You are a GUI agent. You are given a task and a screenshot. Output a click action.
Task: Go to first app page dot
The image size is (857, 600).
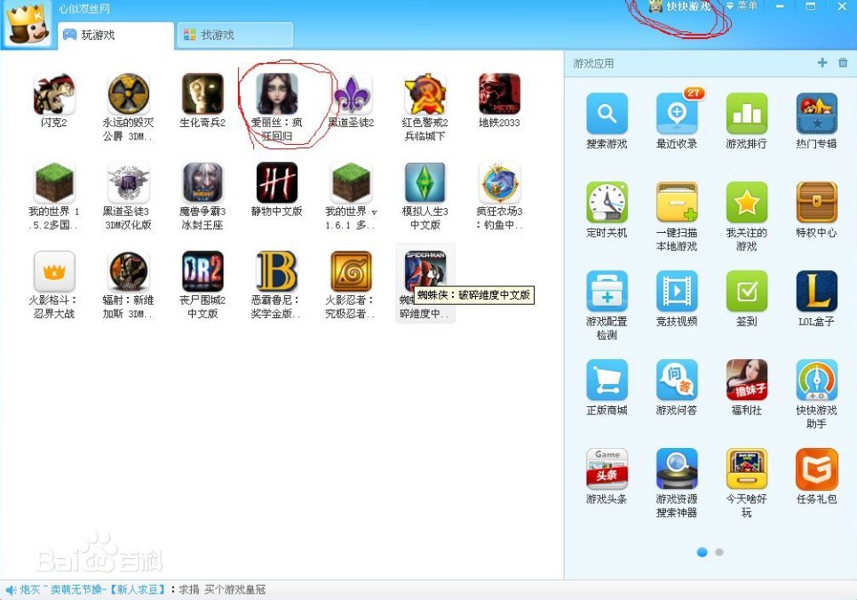pos(702,552)
